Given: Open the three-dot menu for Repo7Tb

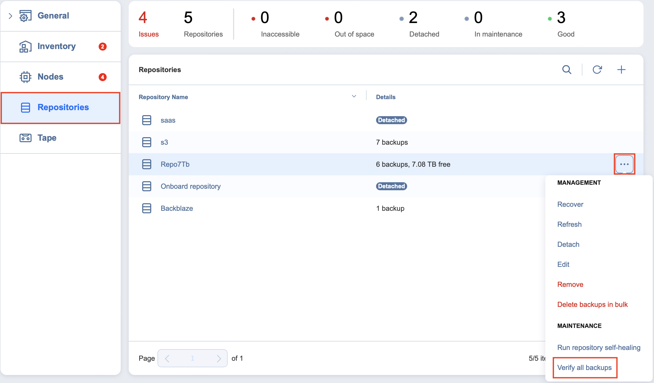Looking at the screenshot, I should pos(624,164).
